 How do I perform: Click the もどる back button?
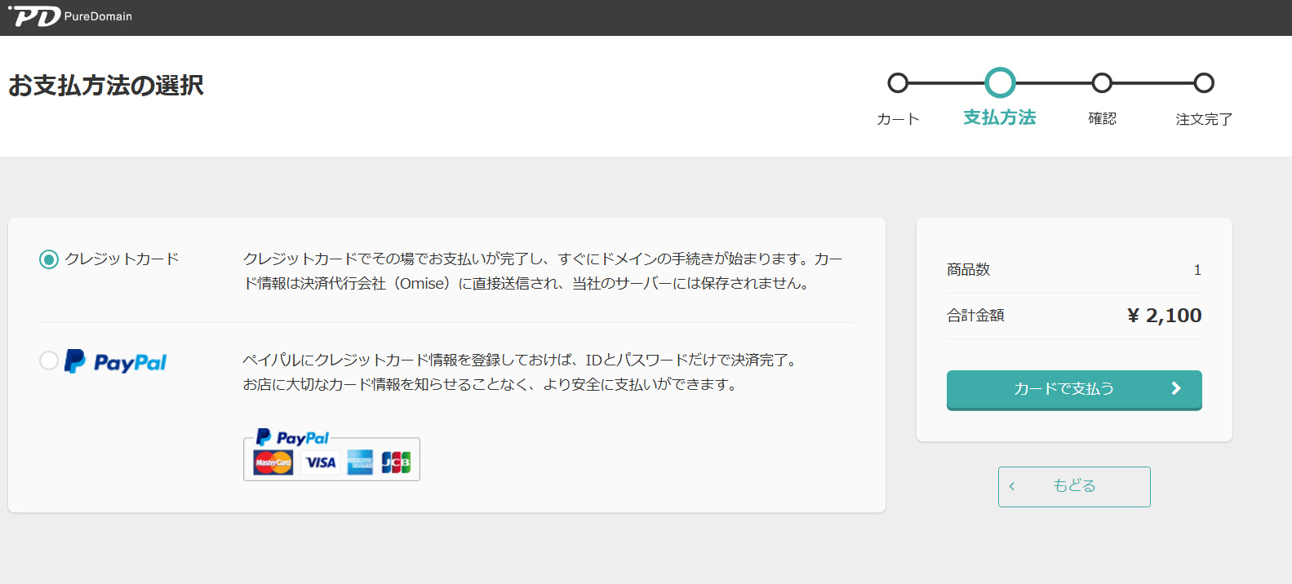1074,487
